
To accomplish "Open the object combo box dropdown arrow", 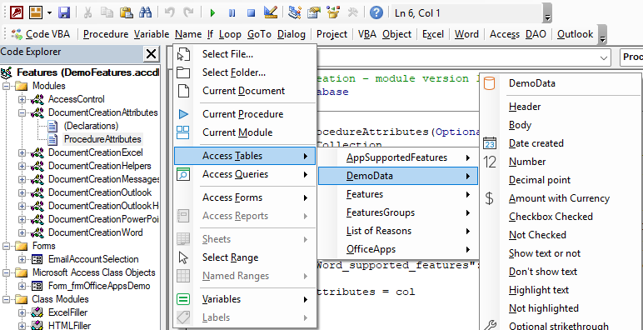I will [x=604, y=57].
